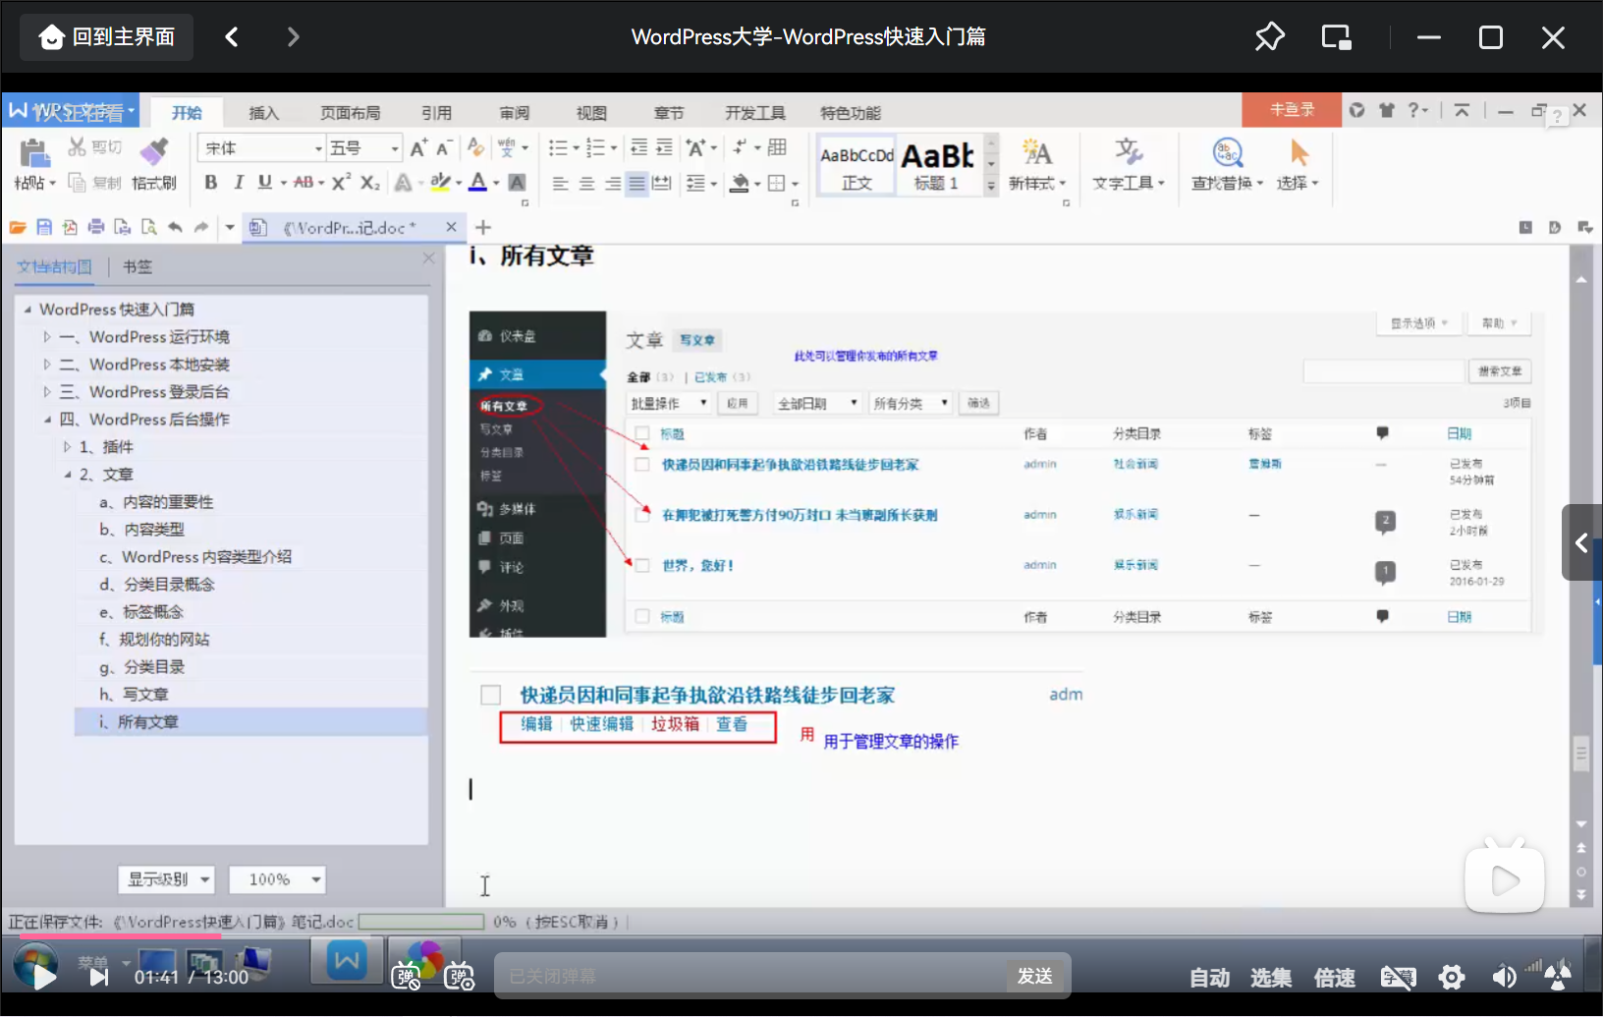Switch to the 页面布局 ribbon tab
Image resolution: width=1603 pixels, height=1017 pixels.
350,113
